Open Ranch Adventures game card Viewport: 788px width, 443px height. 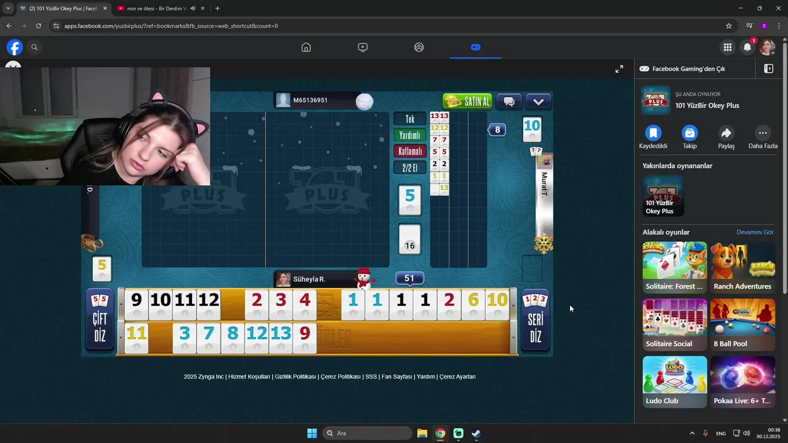[x=742, y=267]
